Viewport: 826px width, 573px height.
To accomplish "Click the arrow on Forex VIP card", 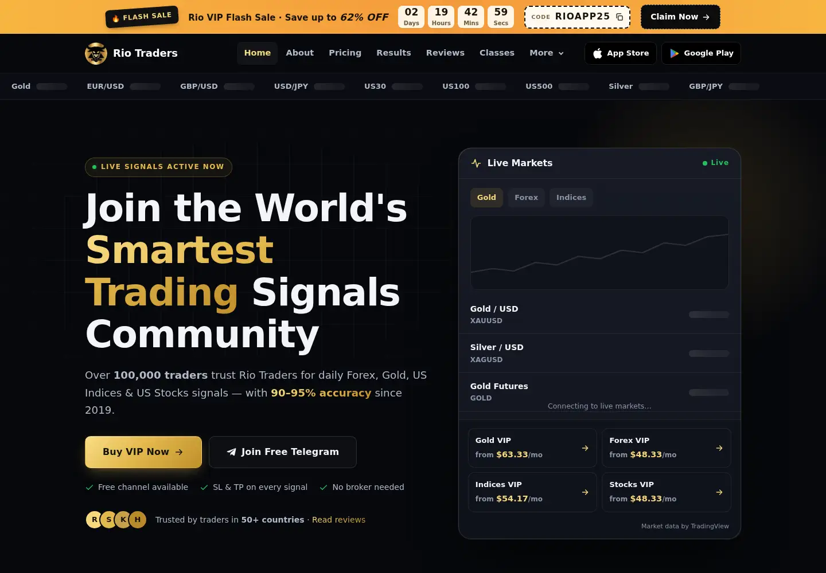I will point(719,448).
